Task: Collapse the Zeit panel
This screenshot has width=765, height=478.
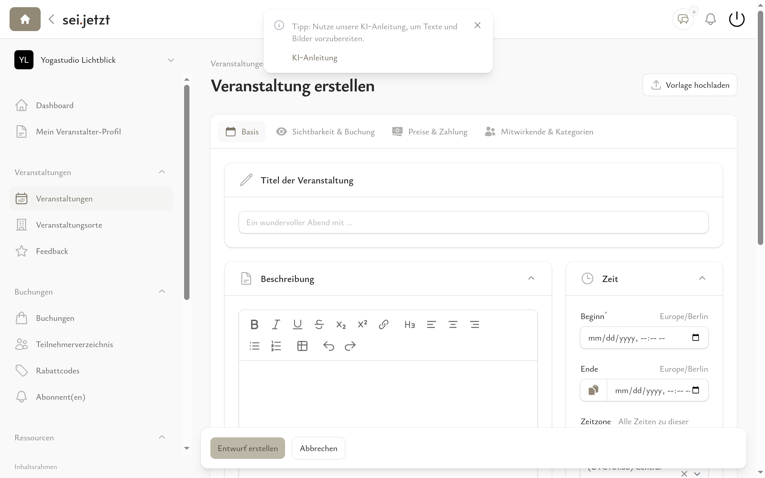Action: (x=703, y=278)
